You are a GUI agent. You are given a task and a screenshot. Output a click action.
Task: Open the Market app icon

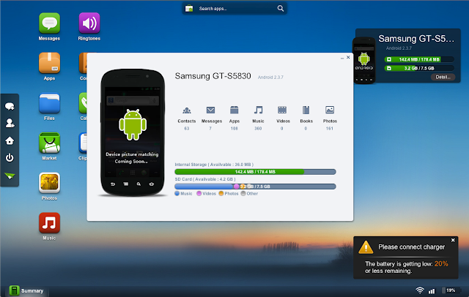(49, 143)
